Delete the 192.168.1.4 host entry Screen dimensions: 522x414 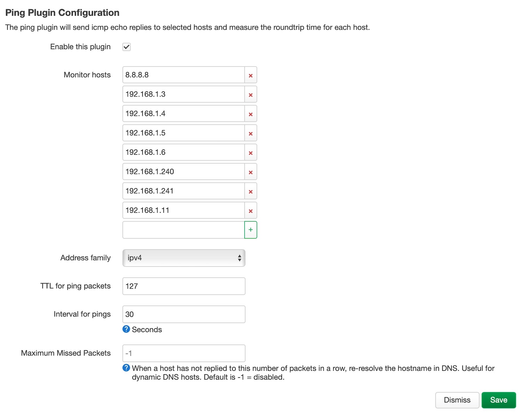coord(251,114)
